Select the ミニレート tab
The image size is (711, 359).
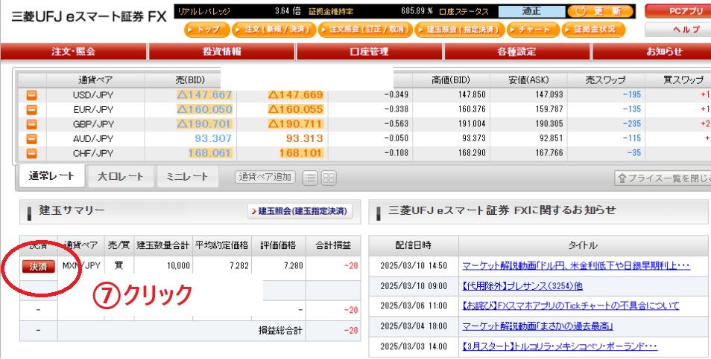[x=187, y=177]
